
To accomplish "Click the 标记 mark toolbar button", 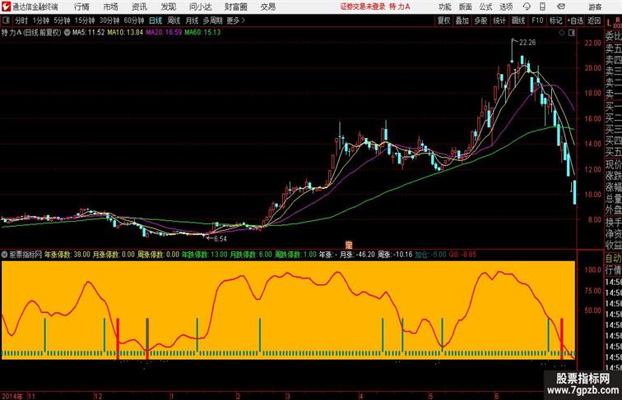I will 555,21.
